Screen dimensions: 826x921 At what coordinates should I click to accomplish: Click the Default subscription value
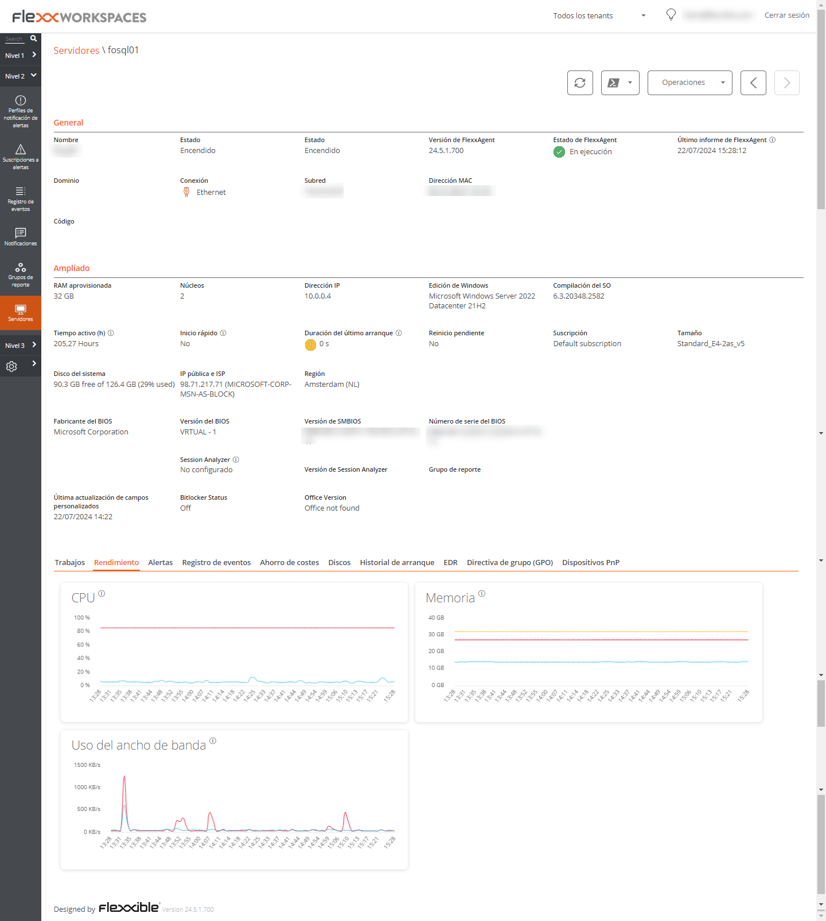(x=587, y=344)
